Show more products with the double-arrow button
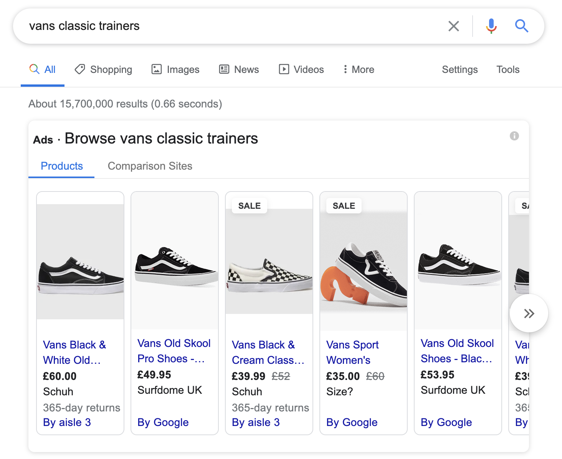The width and height of the screenshot is (562, 459). 529,314
